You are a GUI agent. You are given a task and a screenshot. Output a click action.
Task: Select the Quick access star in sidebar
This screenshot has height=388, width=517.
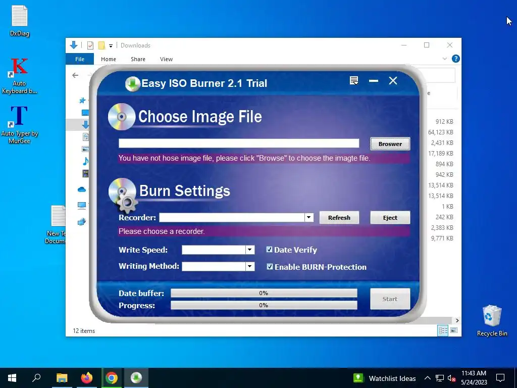(82, 101)
